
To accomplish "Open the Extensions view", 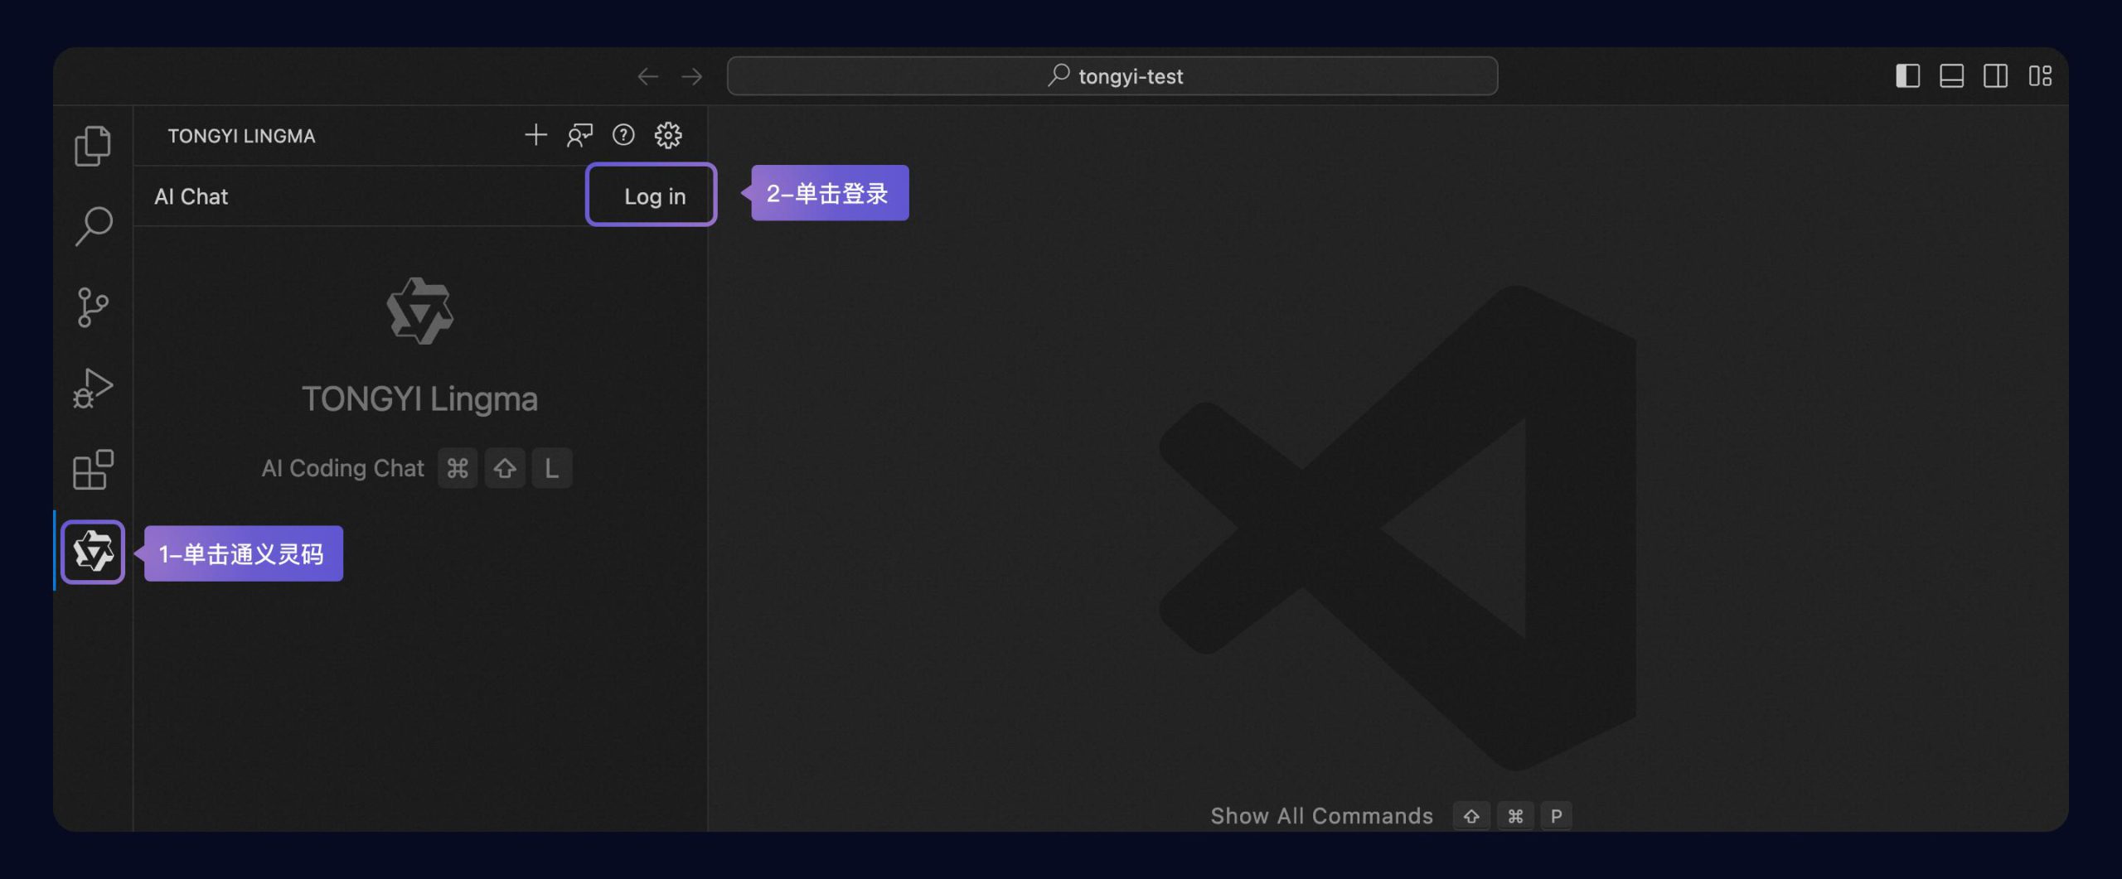I will [x=92, y=469].
